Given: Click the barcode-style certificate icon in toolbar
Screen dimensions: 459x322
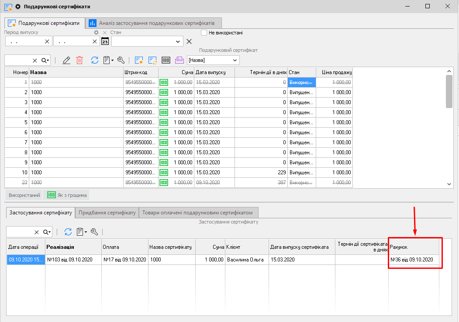Looking at the screenshot, I should coord(166,60).
